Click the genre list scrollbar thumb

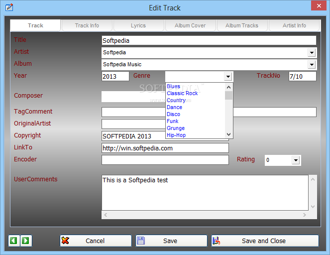229,96
